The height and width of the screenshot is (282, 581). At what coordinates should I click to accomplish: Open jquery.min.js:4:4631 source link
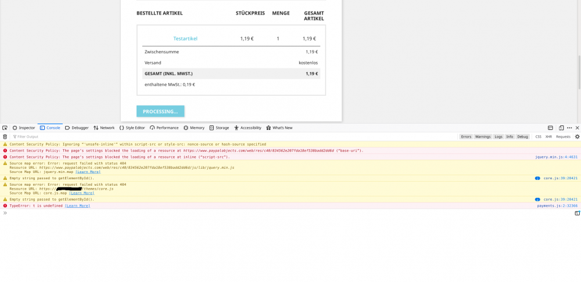pos(556,157)
